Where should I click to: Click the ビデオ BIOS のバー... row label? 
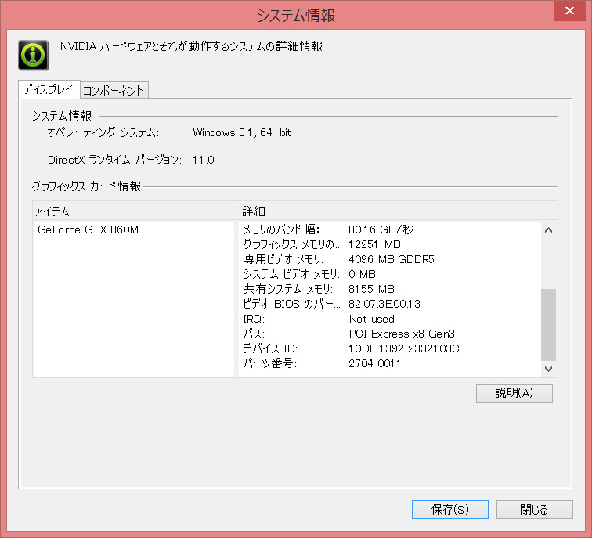coord(291,304)
